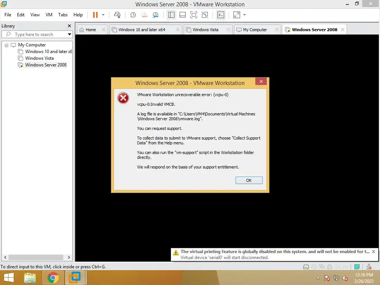Open the Windows Start button
The width and height of the screenshot is (380, 285).
[9, 278]
